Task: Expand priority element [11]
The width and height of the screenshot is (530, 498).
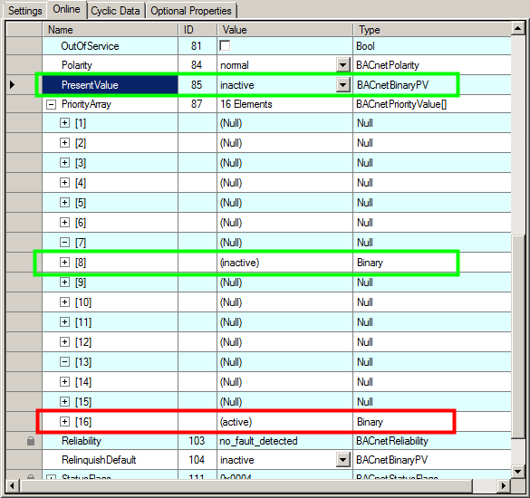Action: coord(64,322)
